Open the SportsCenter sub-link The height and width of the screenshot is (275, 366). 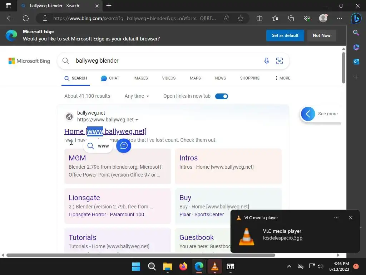[209, 214]
